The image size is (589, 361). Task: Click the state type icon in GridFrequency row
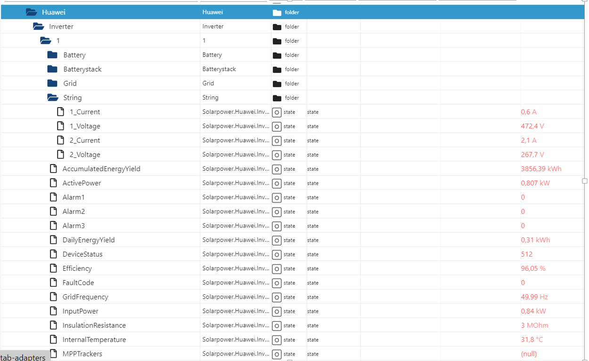(277, 297)
